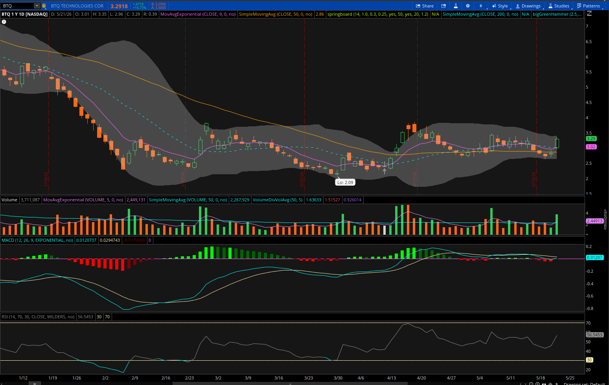Select SimpleMovingAvg (CLOSE, 200, 0, no) label
The height and width of the screenshot is (385, 609).
480,14
